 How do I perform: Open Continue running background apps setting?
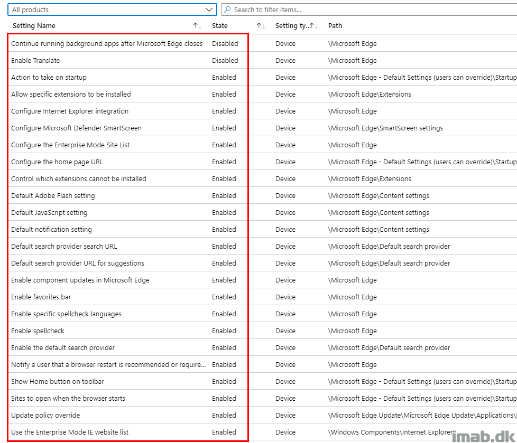107,43
